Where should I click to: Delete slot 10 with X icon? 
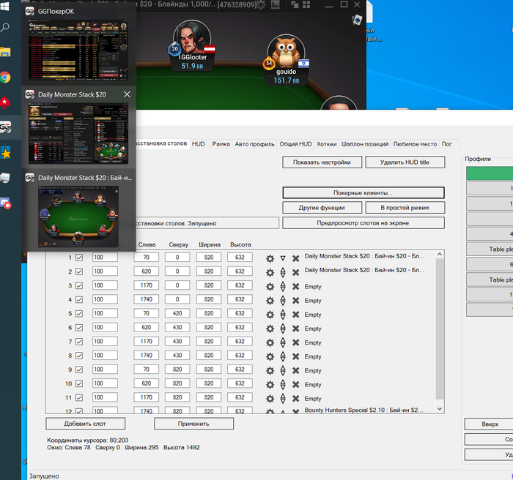click(x=296, y=385)
